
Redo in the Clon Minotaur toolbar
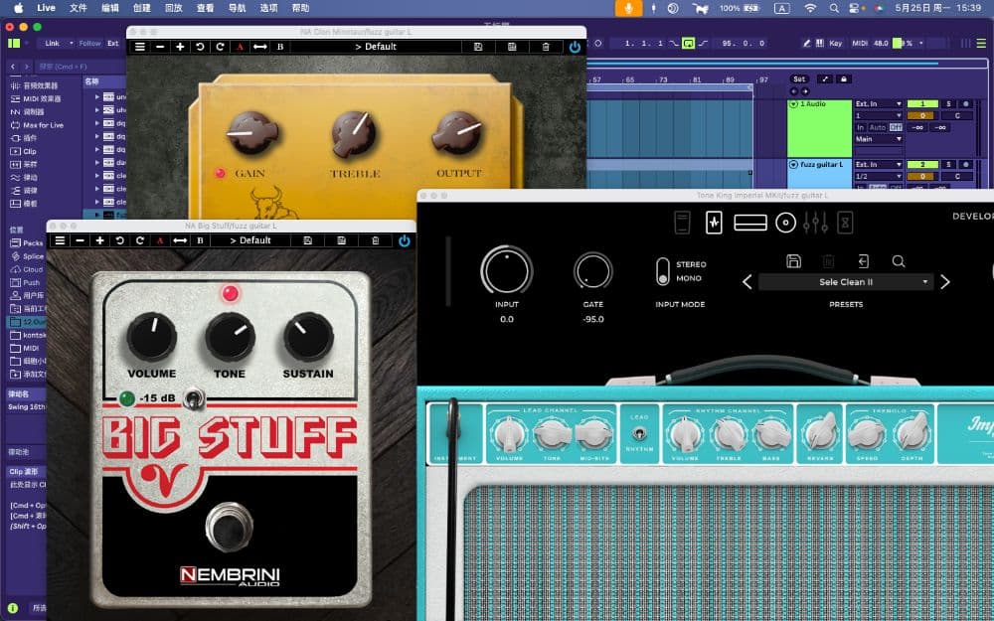point(220,47)
